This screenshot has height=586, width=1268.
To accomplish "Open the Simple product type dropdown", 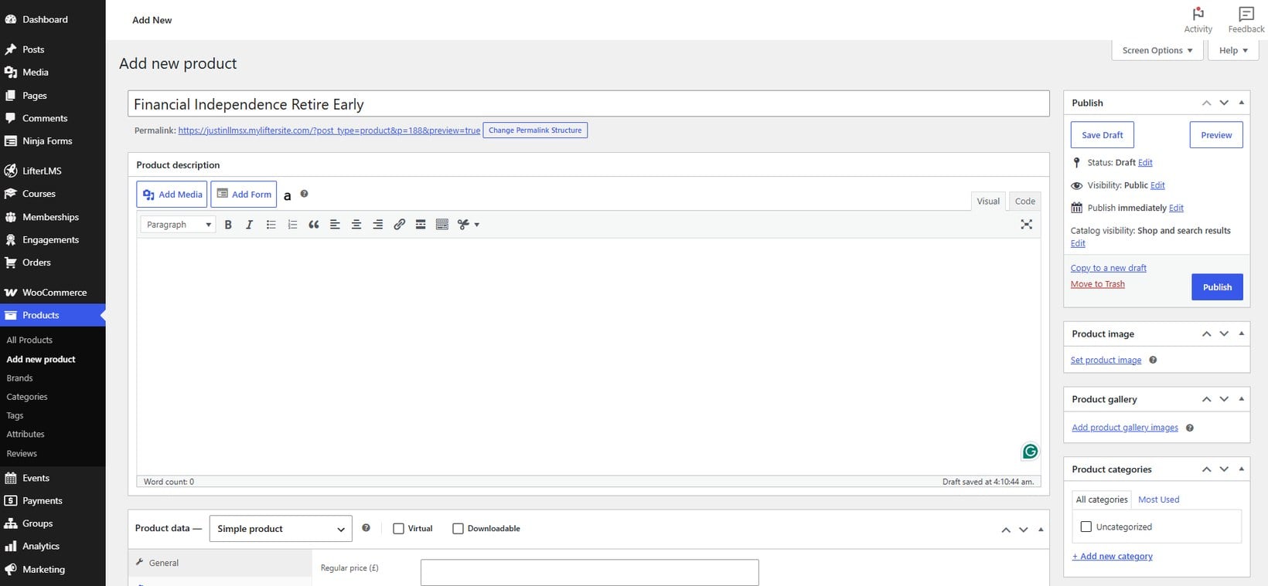I will 281,529.
